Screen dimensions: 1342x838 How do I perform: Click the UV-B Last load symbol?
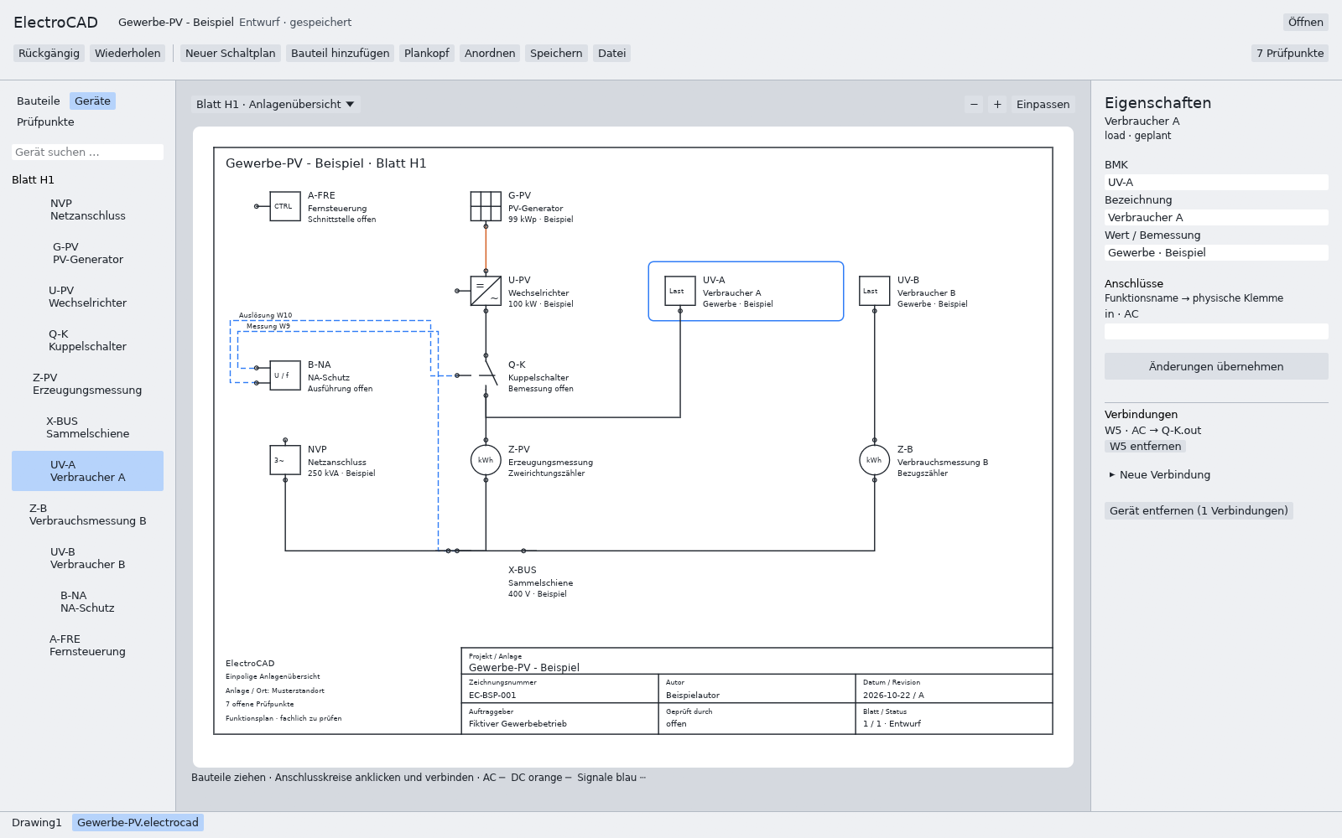pyautogui.click(x=875, y=291)
